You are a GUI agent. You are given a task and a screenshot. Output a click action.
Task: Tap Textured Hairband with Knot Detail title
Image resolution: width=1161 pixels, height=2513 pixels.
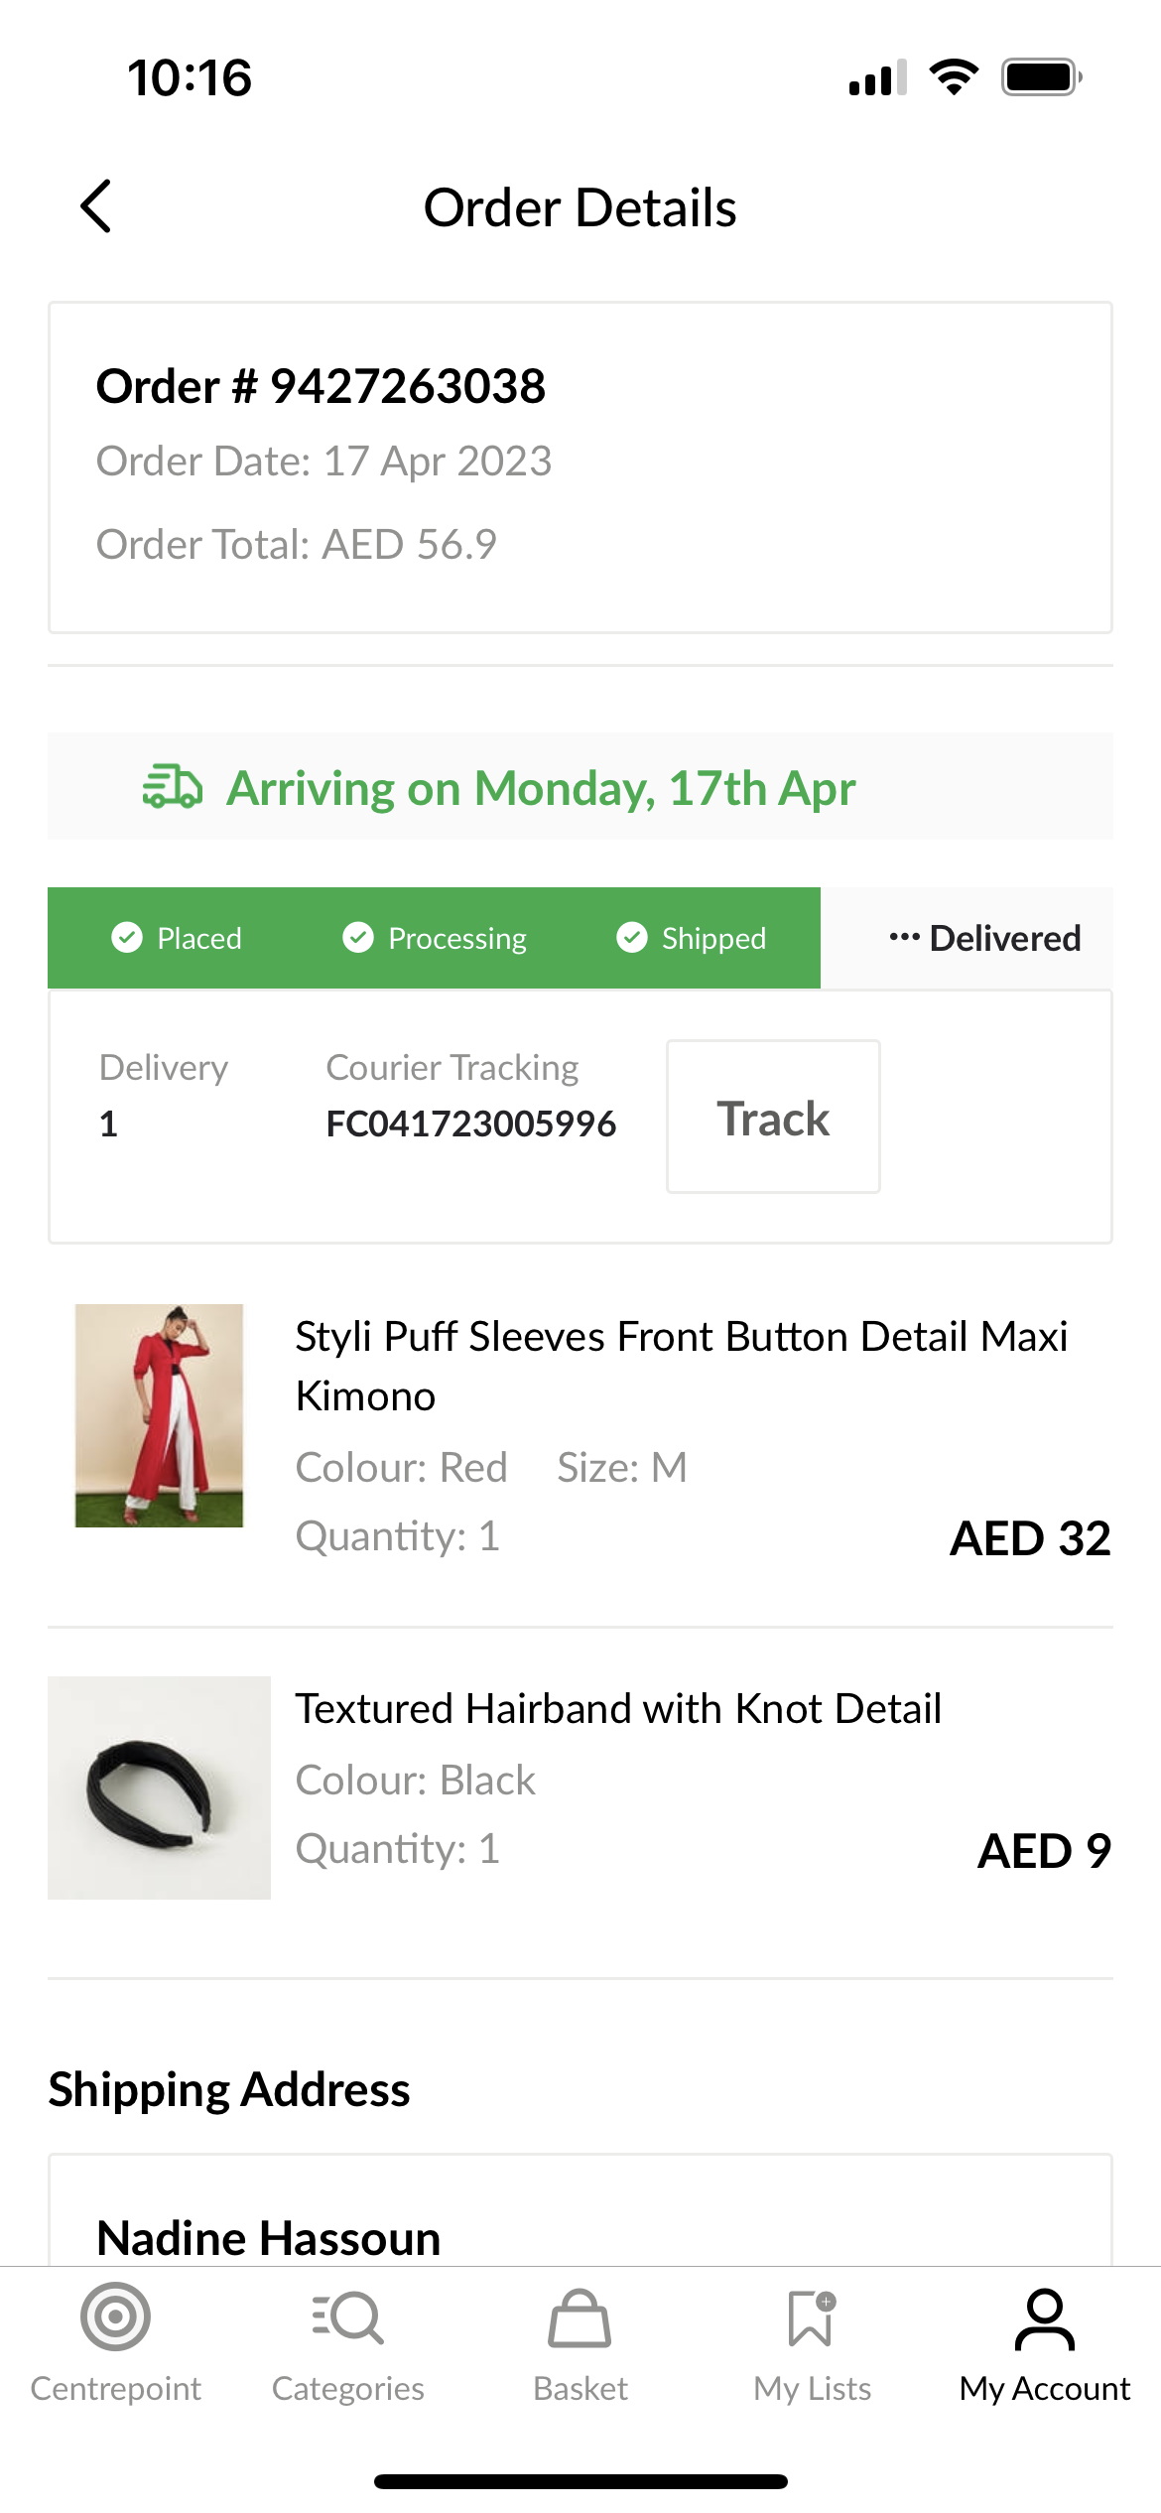pos(618,1709)
